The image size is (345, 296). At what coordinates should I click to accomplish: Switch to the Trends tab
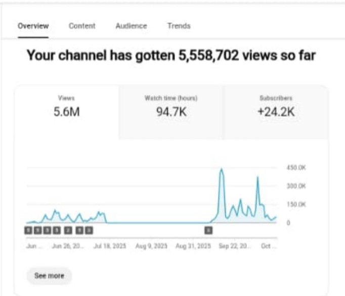pos(179,26)
